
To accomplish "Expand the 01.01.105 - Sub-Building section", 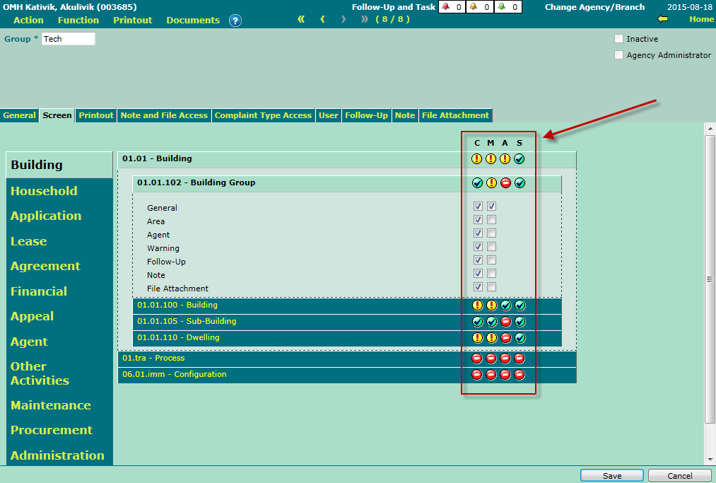I will (x=187, y=322).
